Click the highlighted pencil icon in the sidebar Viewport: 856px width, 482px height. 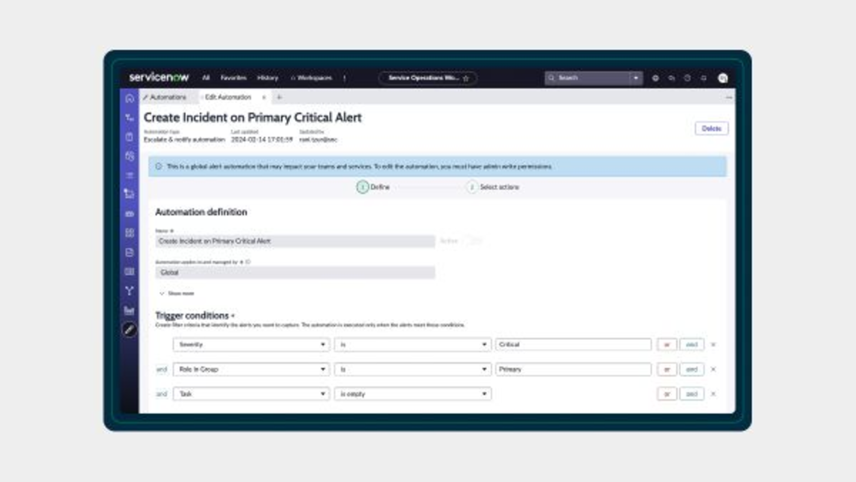click(x=129, y=330)
